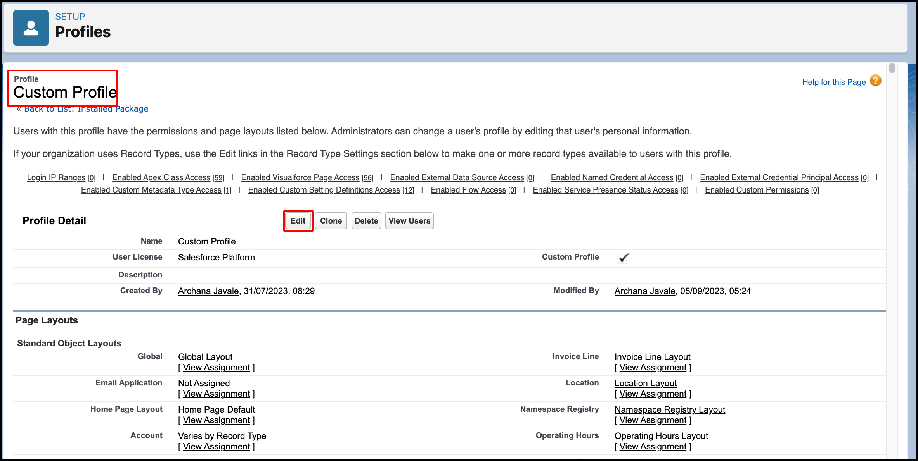Screen dimensions: 918x461
Task: Click the page vertical scrollbar thumb
Action: 892,68
